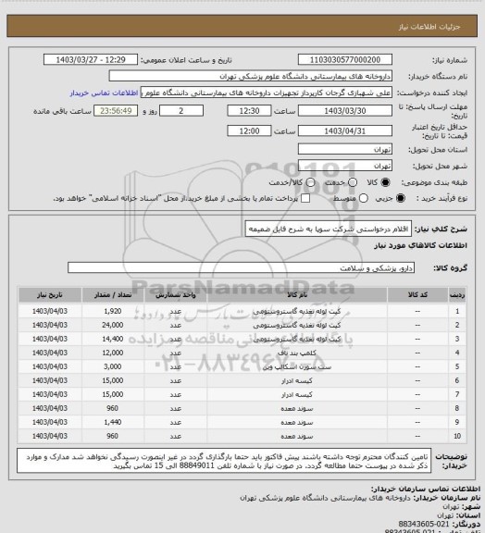Click the تعداد / مقدار column header
Viewport: 485px width, 533px height.
(x=113, y=294)
